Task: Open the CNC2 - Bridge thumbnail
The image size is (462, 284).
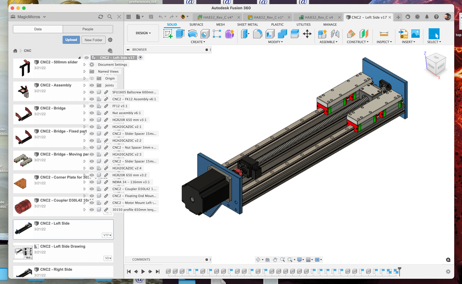Action: 23,114
